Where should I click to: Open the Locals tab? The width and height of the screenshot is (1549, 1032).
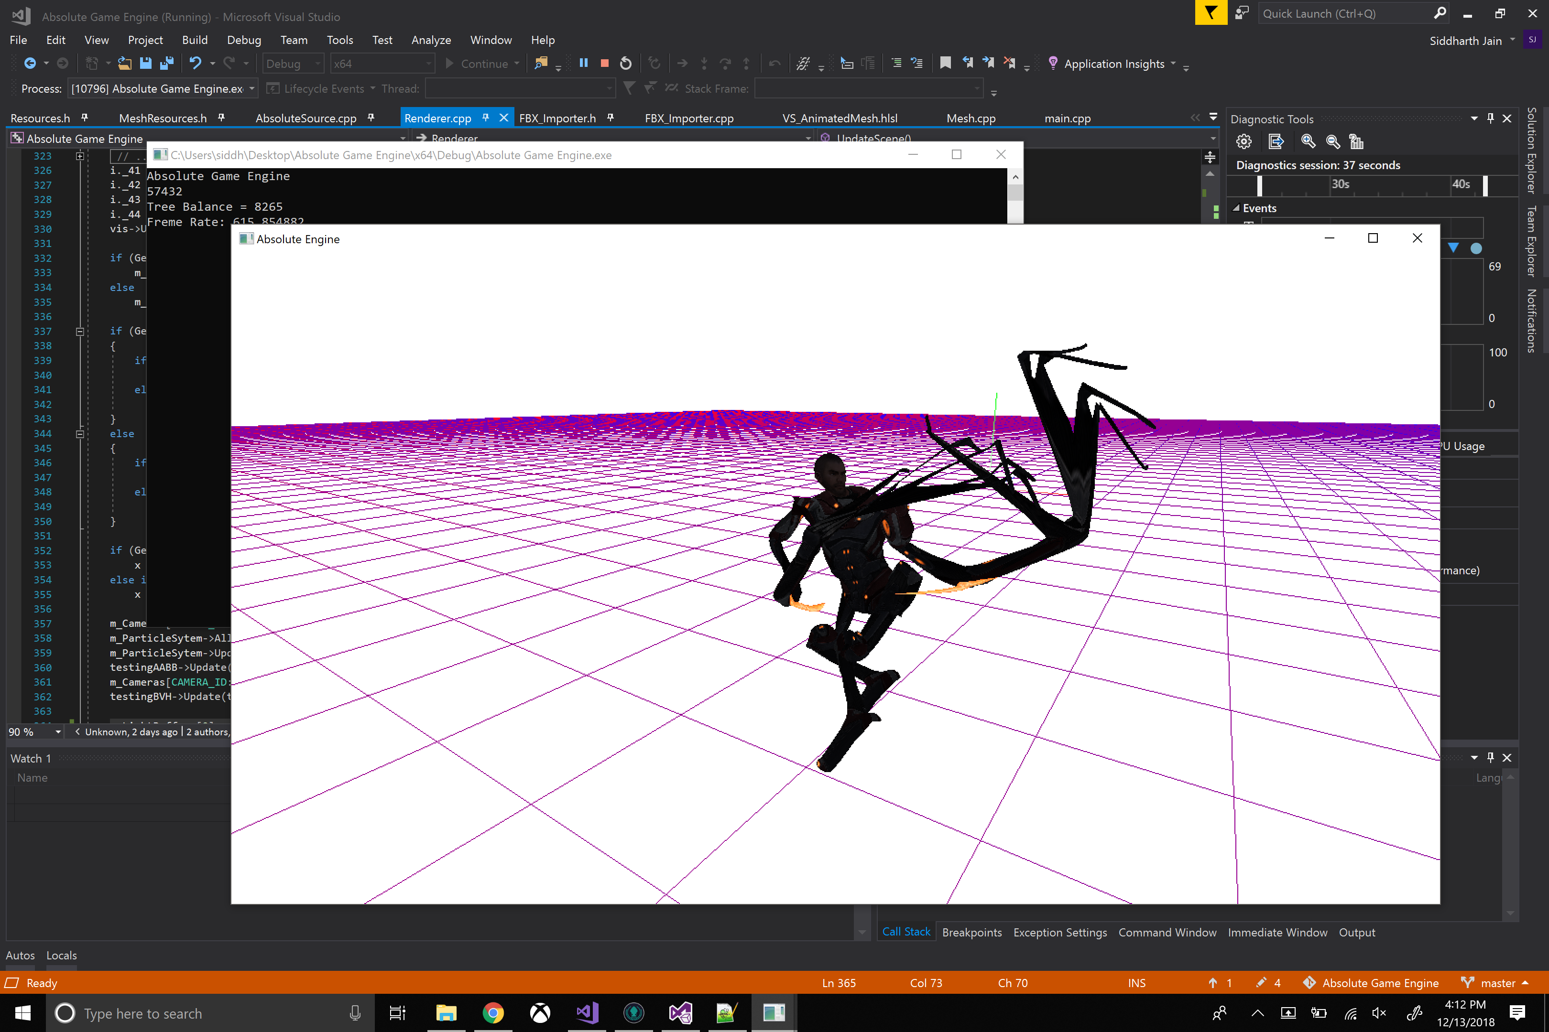pyautogui.click(x=61, y=955)
